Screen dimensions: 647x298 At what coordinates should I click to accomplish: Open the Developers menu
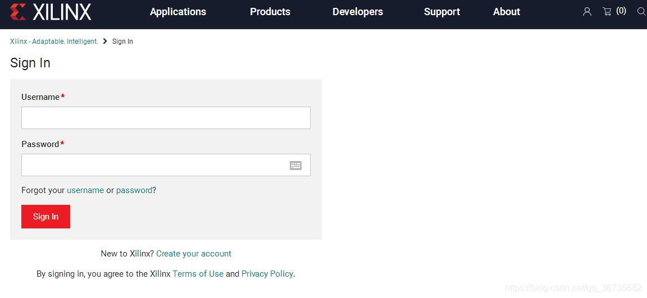tap(358, 12)
